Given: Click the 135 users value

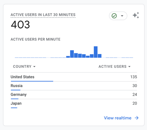Looking at the screenshot, I should (x=133, y=77).
